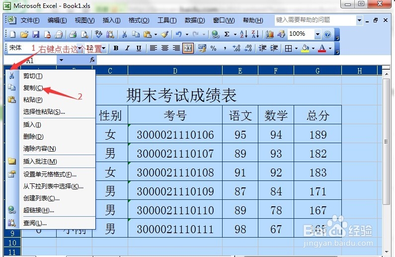Click the insert function fx button

click(x=92, y=60)
